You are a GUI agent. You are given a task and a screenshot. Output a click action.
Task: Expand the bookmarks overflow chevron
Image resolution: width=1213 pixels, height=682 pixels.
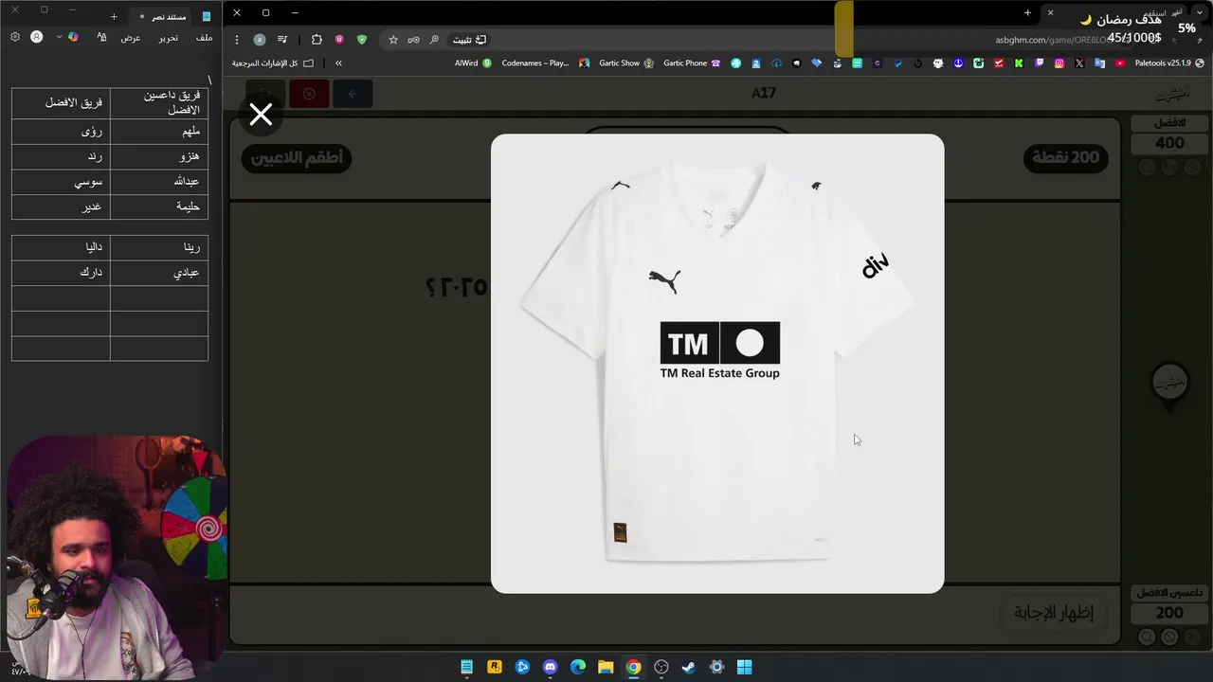coord(338,63)
